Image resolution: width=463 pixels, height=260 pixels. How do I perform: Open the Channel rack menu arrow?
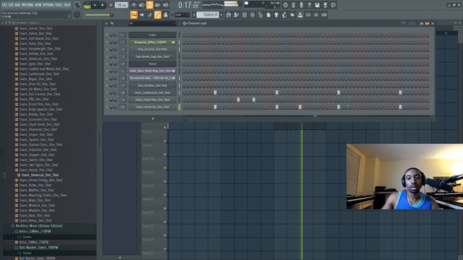[106, 23]
